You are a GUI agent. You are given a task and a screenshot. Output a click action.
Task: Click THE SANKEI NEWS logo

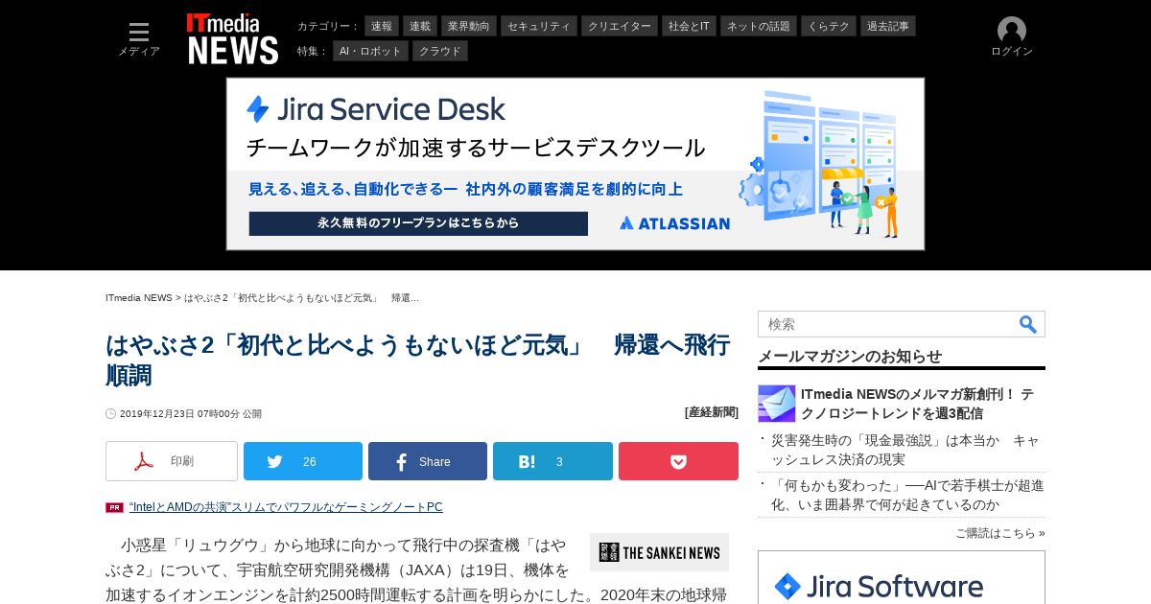tap(659, 552)
